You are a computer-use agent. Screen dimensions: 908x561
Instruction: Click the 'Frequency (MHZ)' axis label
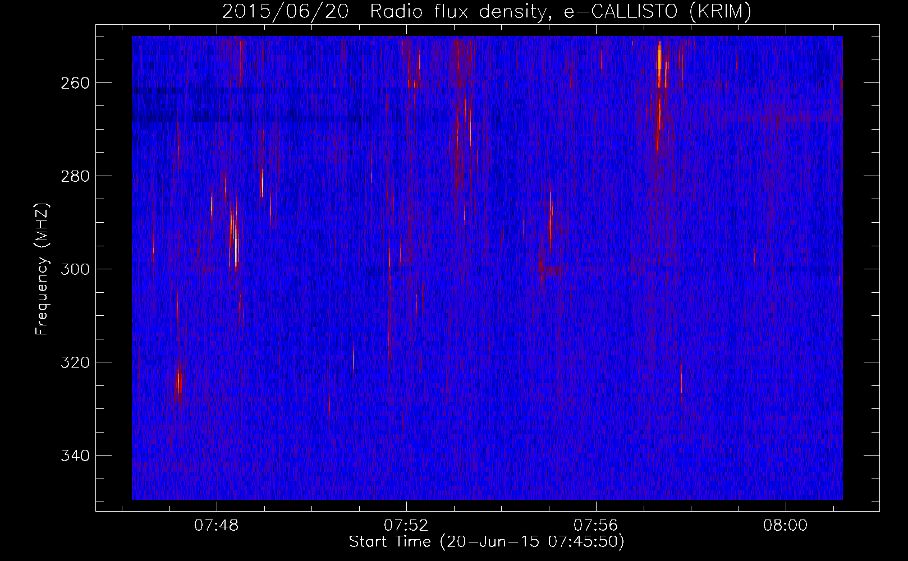coord(42,269)
